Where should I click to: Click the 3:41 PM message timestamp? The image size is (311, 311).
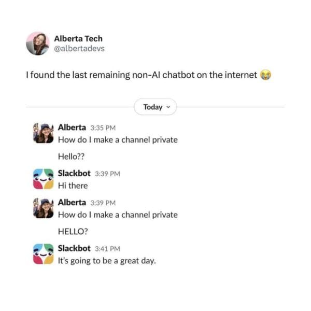tap(107, 249)
